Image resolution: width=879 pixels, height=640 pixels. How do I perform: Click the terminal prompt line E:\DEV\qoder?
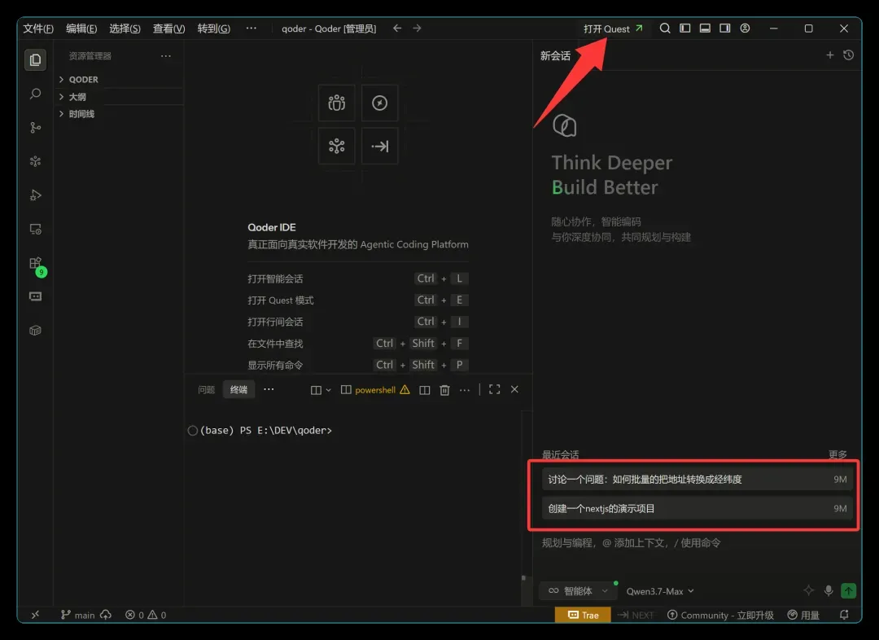[266, 430]
